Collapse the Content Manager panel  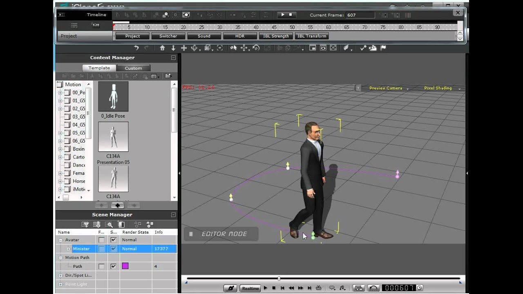point(173,58)
